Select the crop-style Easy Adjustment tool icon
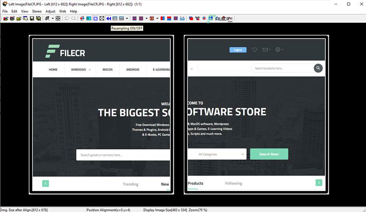366x212 pixels. tap(47, 18)
